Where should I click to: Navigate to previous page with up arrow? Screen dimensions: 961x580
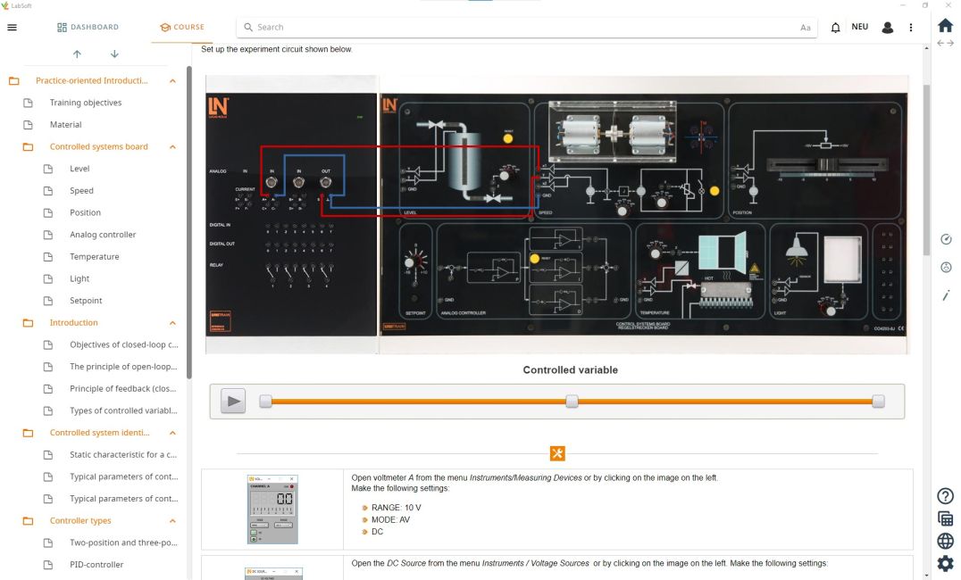tap(77, 54)
